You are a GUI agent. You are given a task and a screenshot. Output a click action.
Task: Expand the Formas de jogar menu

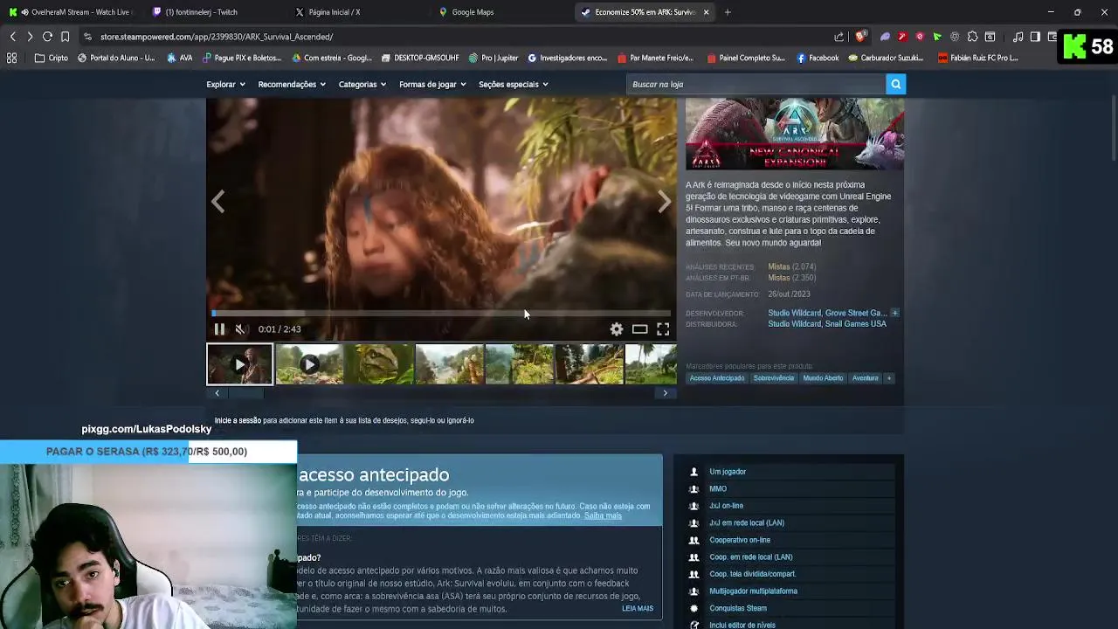pos(432,84)
